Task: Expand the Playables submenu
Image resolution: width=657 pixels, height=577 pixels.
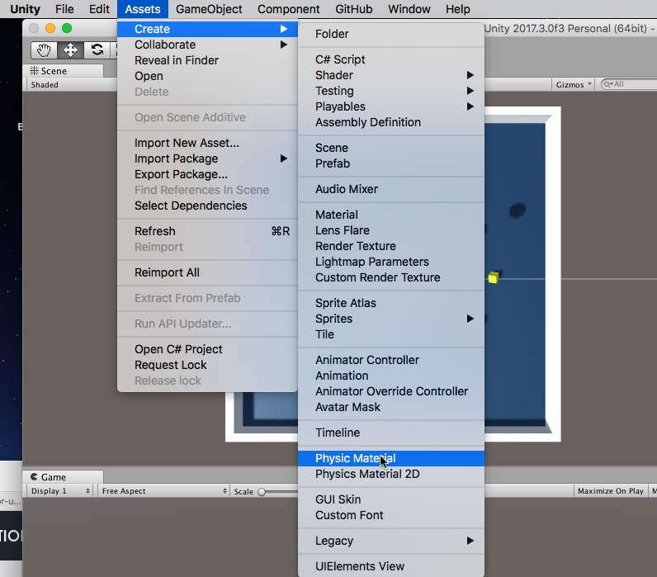Action: coord(391,106)
